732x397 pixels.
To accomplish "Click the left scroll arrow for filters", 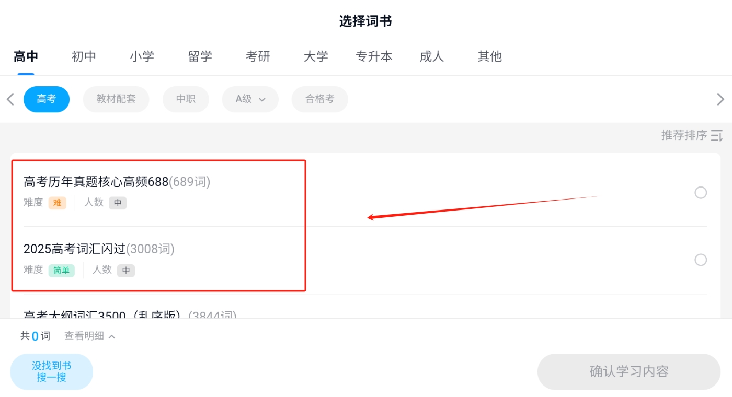I will click(x=10, y=99).
